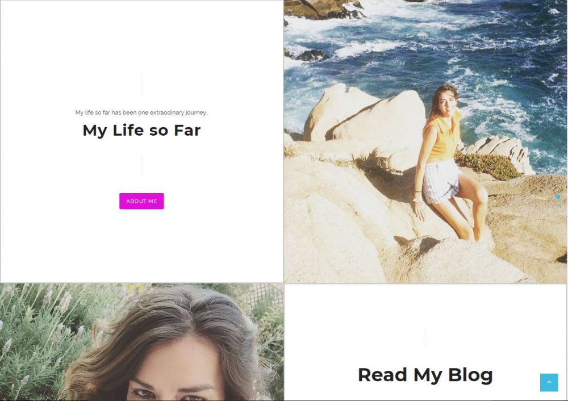Click the word 'Far' in the heading
Viewport: 568px width, 401px height.
coord(187,131)
